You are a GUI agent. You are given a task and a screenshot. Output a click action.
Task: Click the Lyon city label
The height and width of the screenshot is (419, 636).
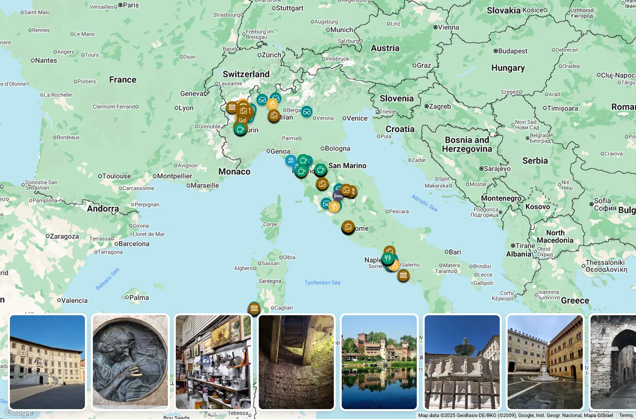tap(186, 108)
